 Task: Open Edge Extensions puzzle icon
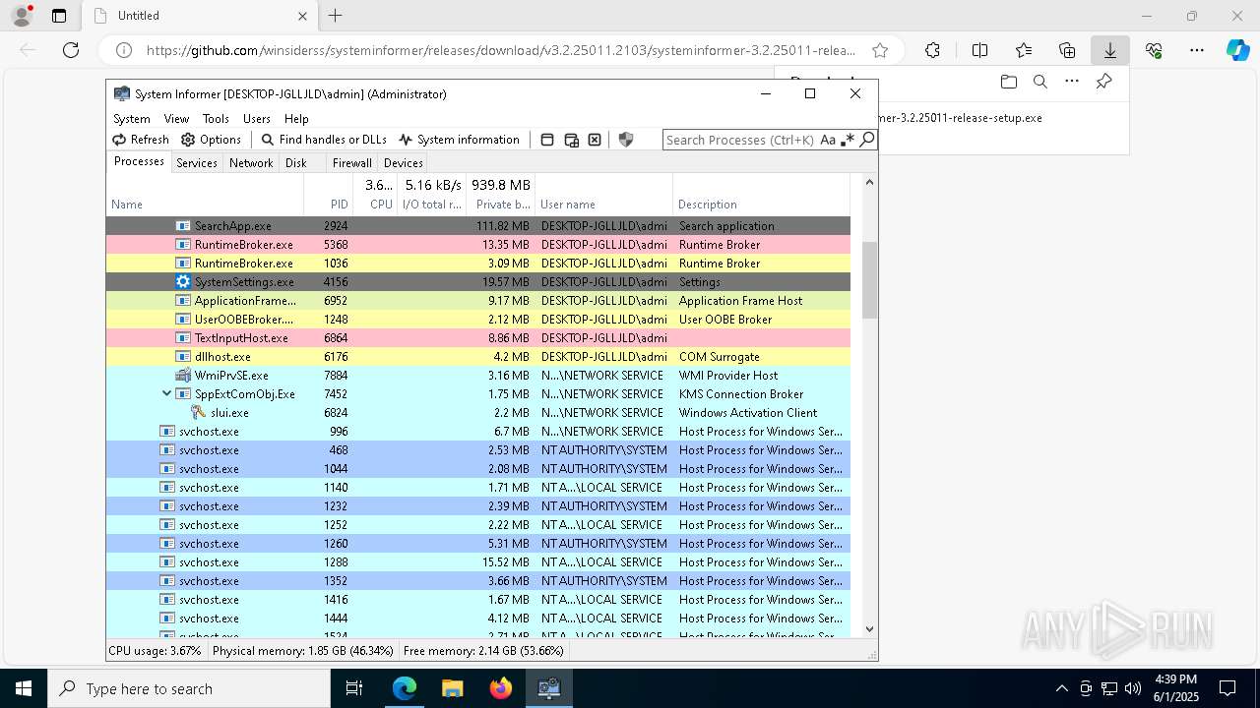932,50
